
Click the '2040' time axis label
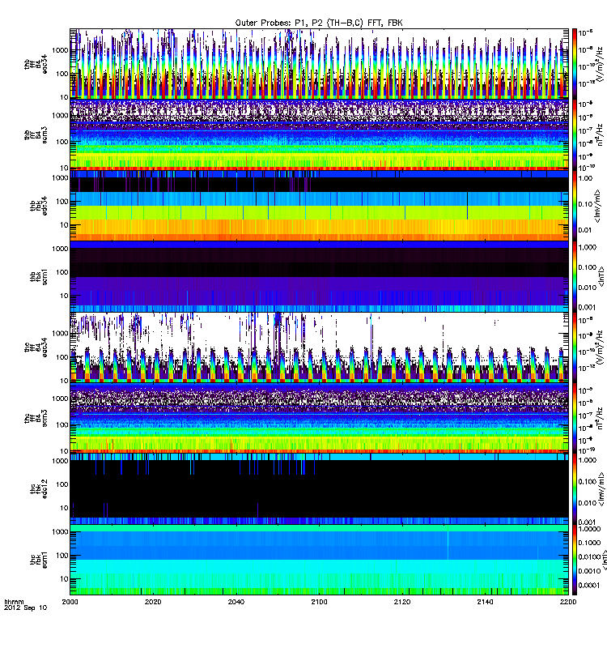236,602
